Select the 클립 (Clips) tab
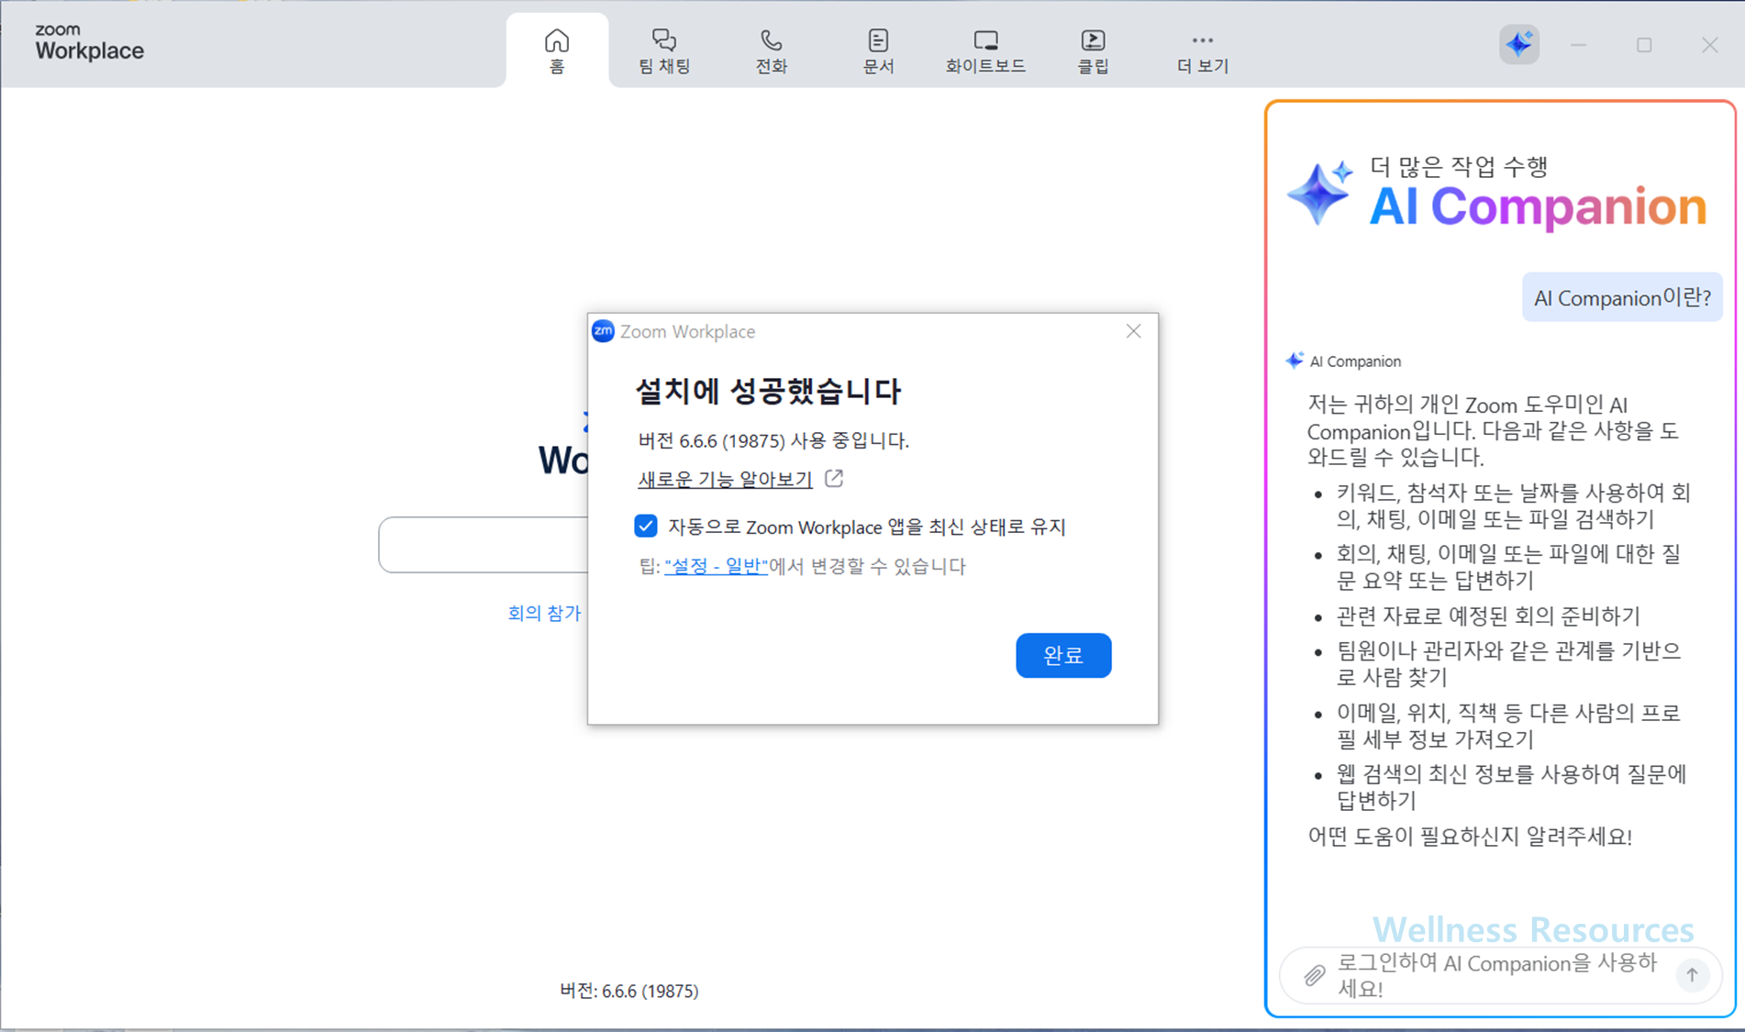Viewport: 1745px width, 1032px height. click(1093, 51)
